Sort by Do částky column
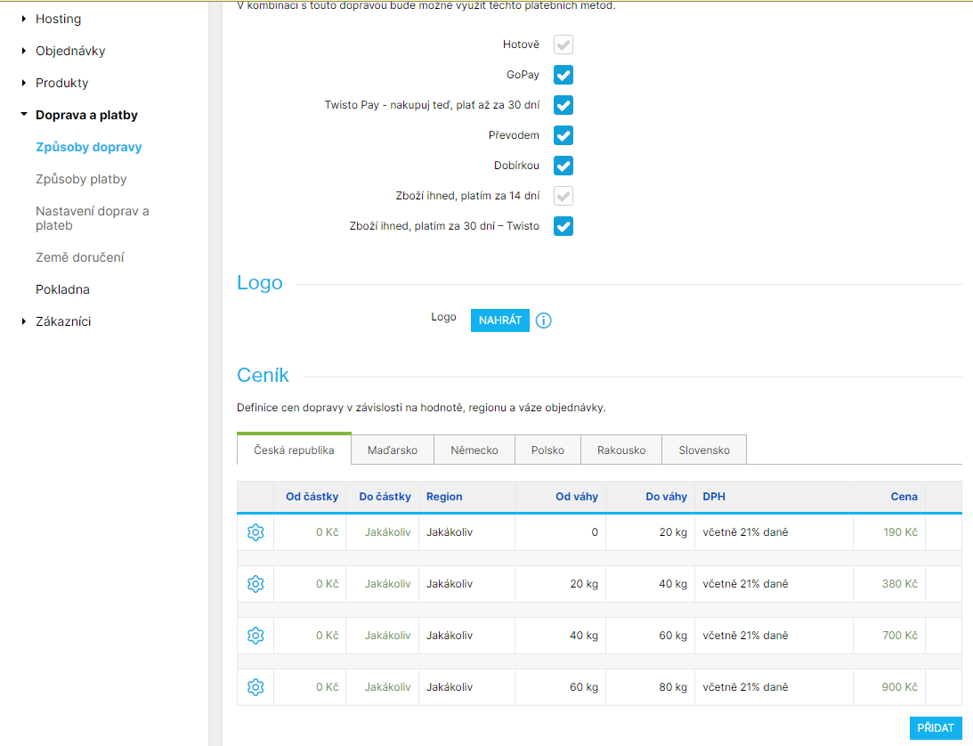This screenshot has height=746, width=973. coord(385,497)
